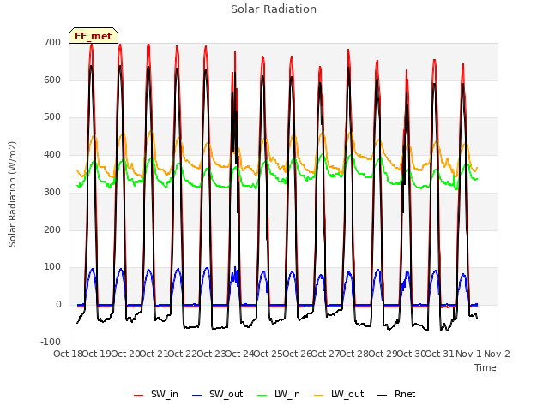This screenshot has width=549, height=411.
Task: Click the Oct 27 x-axis label
Action: point(326,354)
